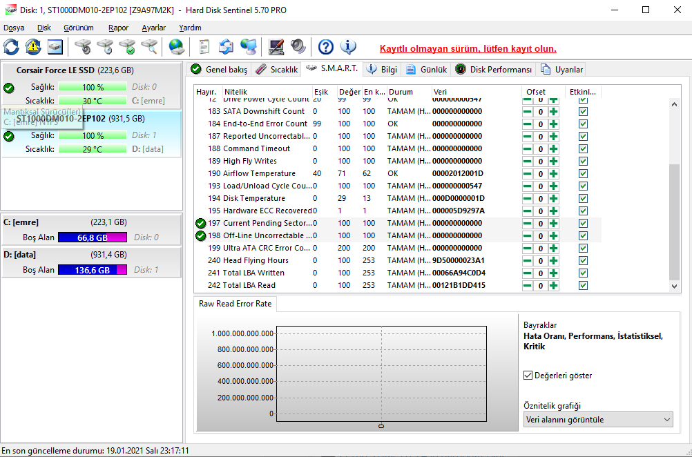Click the plus offset button for Total LBA Read
Image resolution: width=692 pixels, height=457 pixels.
click(x=553, y=285)
